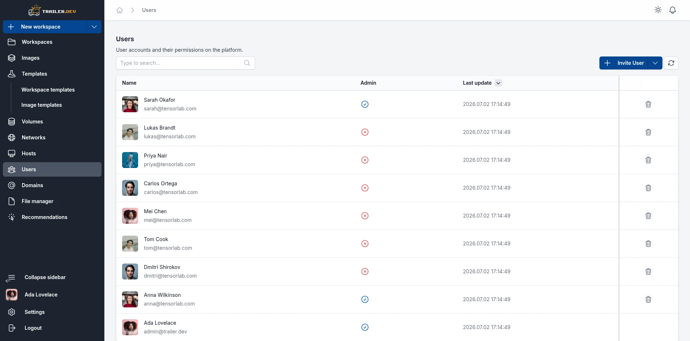Image resolution: width=690 pixels, height=341 pixels.
Task: Click the Name column header
Action: (x=129, y=83)
